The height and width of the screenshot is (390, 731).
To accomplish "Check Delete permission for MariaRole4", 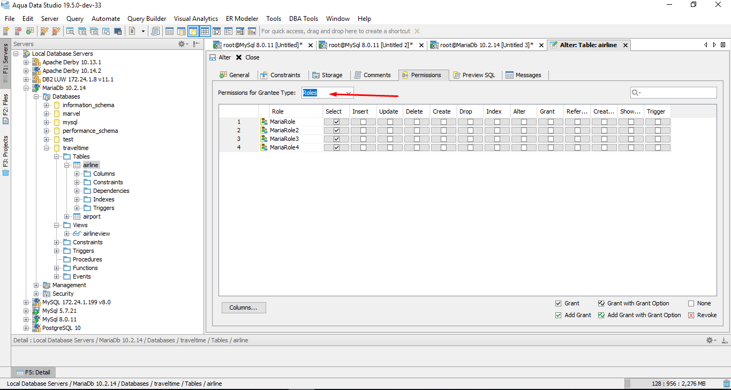I will point(417,147).
